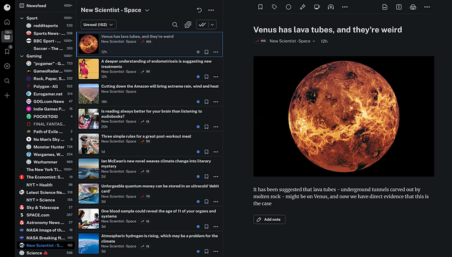Toggle read dot on atmospheric hydrogen article
This screenshot has height=257, width=452.
198,252
